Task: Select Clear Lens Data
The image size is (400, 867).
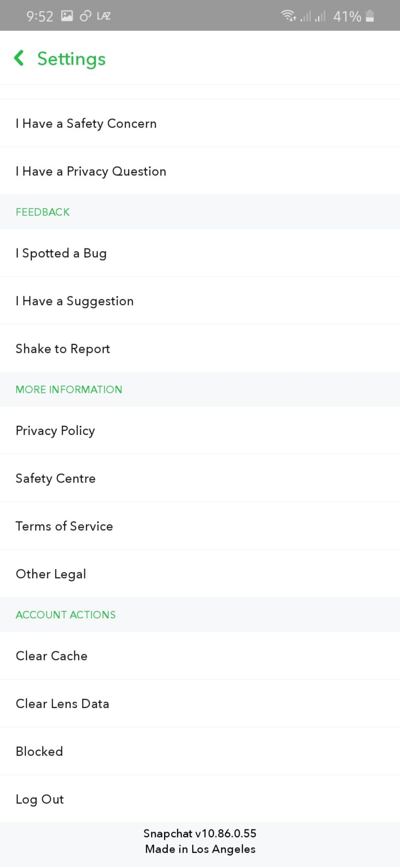Action: pyautogui.click(x=63, y=703)
